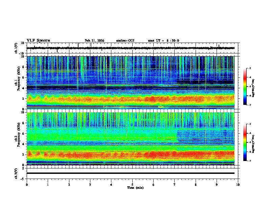This screenshot has height=207, width=268.
Task: Click the ch.1 frequency axis tick "6"
Action: tap(24, 77)
